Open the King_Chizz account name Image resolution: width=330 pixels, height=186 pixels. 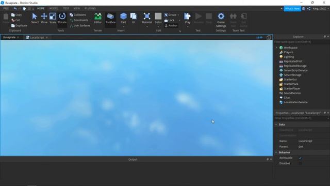[319, 9]
